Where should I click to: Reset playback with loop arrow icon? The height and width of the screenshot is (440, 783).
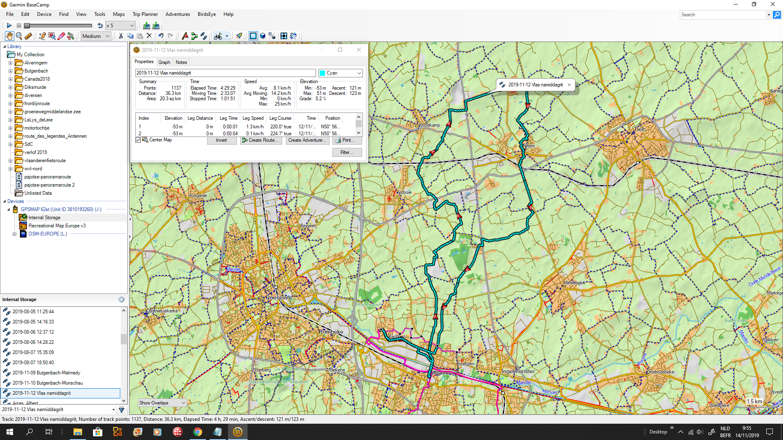[x=100, y=25]
